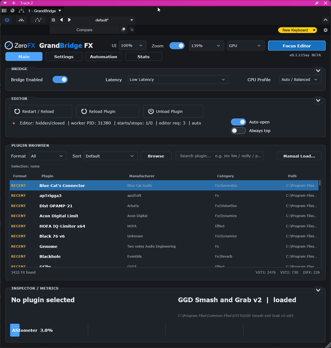The height and width of the screenshot is (348, 331).
Task: Open the automation curve icon
Action: pos(38,20)
